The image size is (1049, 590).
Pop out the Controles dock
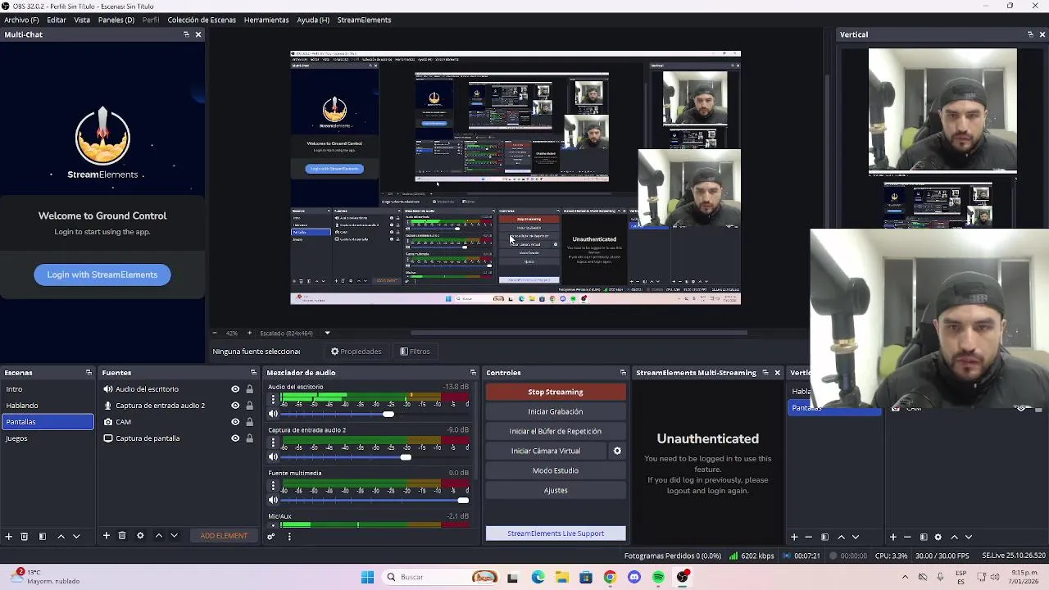click(623, 373)
